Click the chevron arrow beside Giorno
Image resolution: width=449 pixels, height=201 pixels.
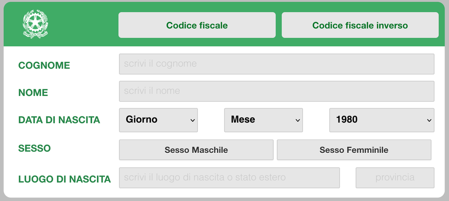click(193, 120)
